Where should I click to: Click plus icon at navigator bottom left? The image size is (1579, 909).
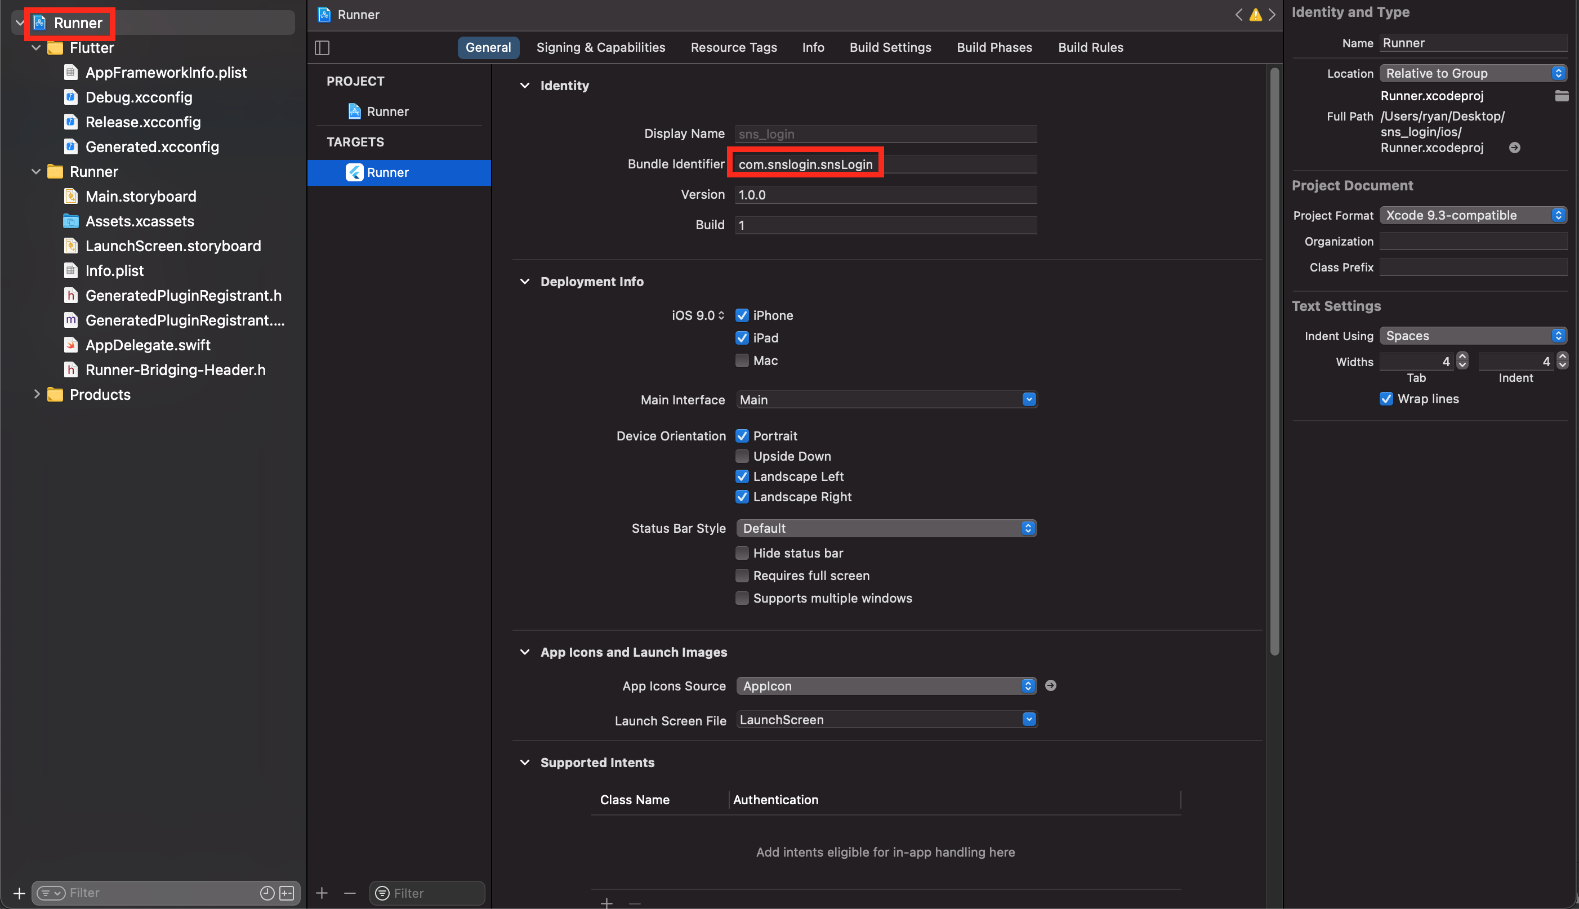tap(19, 893)
